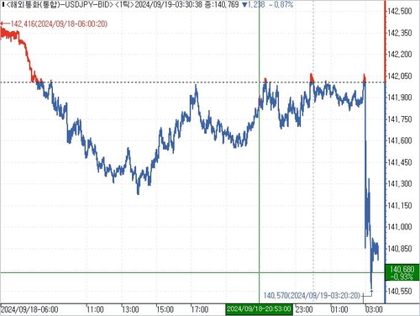420x316 pixels.
Task: Click the 17:00 time axis label
Action: (x=200, y=309)
